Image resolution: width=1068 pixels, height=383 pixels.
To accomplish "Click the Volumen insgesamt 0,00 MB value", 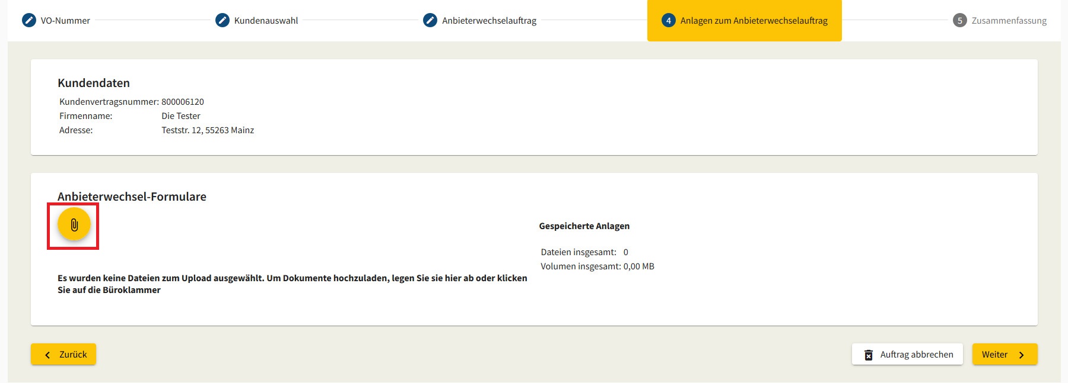I will (x=639, y=266).
